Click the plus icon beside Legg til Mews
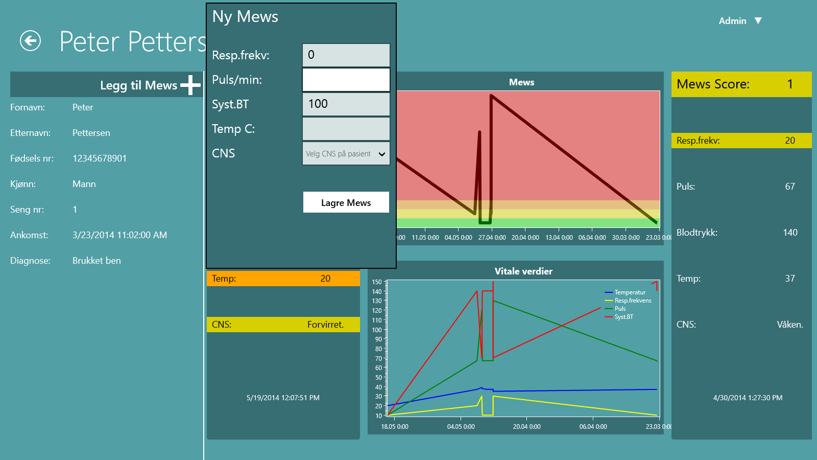 coord(190,85)
